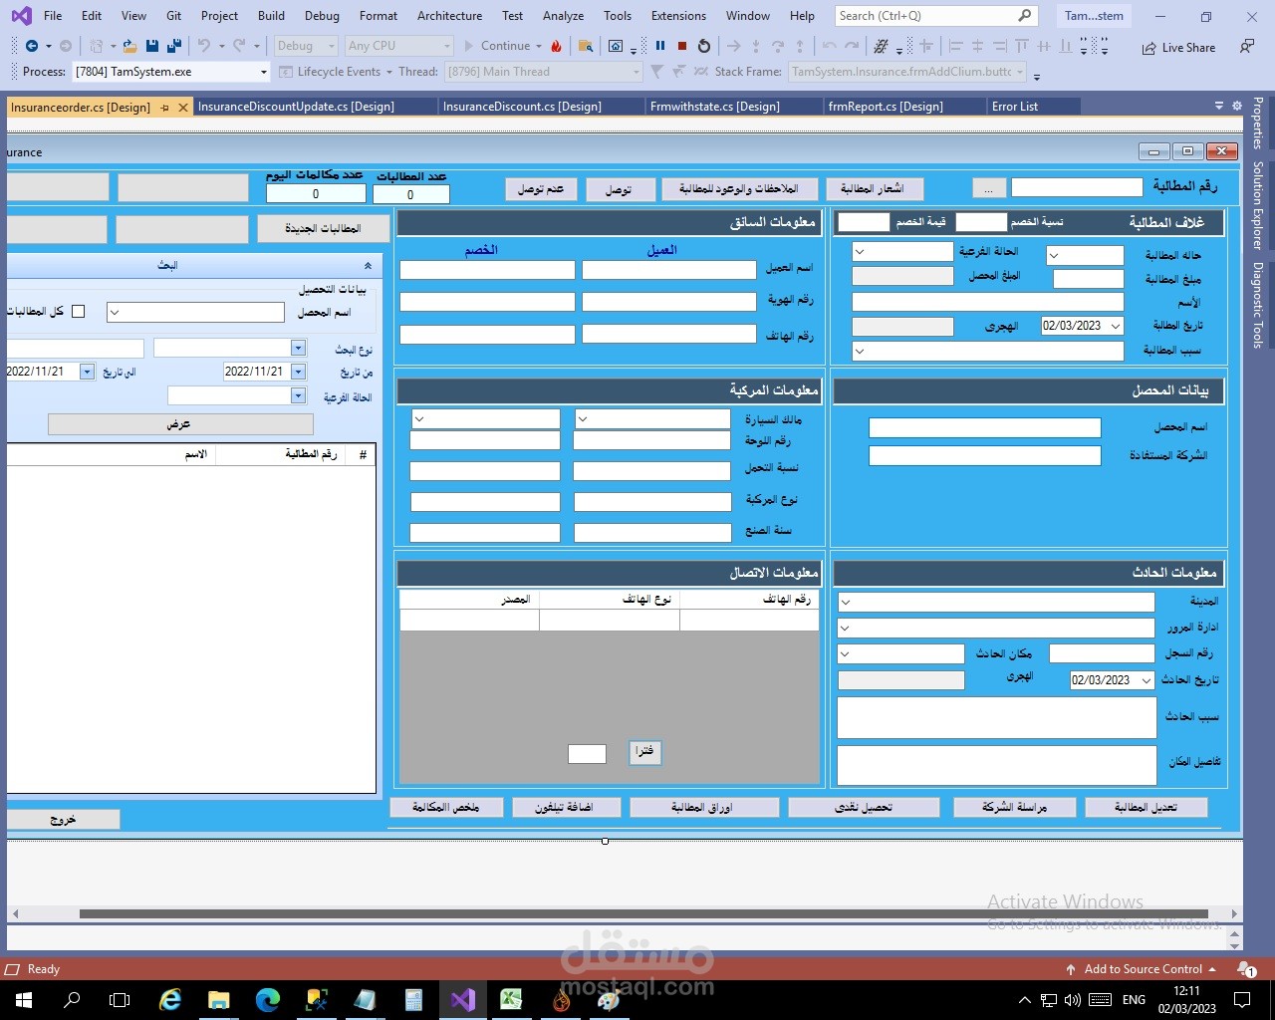Open Microsoft Edge from the taskbar

pos(267,999)
